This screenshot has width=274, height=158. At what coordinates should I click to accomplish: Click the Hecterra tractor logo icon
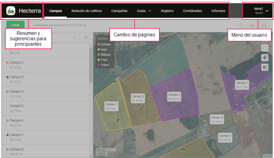pos(11,11)
